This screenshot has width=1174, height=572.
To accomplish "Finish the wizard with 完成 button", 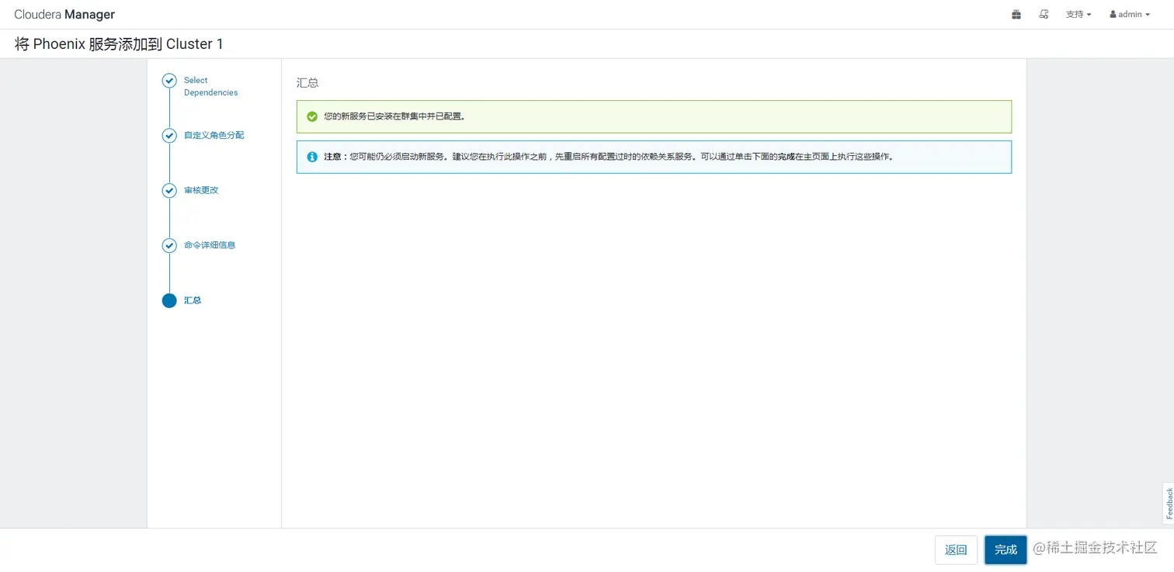I will point(1006,549).
